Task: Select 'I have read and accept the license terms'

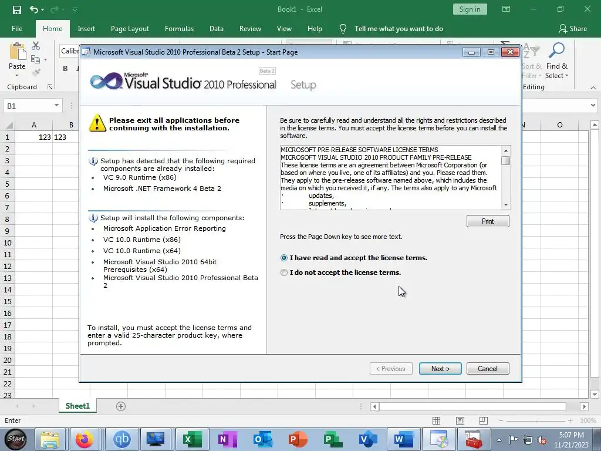Action: (354, 258)
